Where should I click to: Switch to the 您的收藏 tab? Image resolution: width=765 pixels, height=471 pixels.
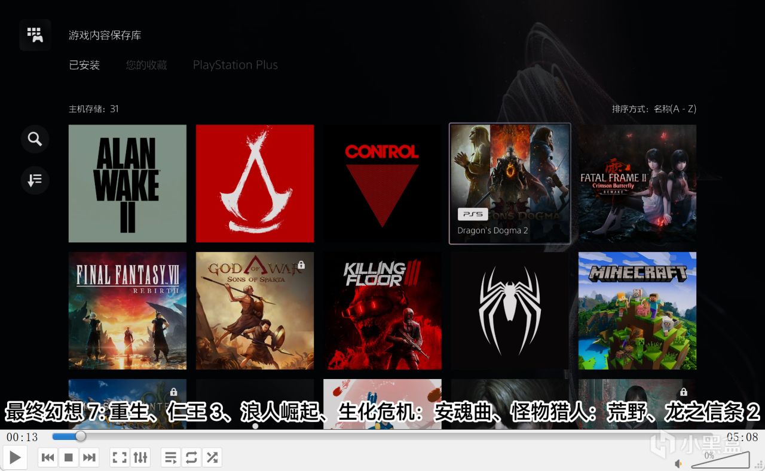coord(146,65)
